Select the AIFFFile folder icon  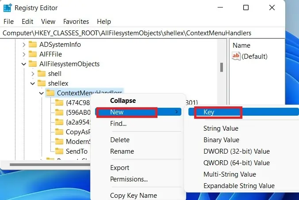tap(33, 54)
